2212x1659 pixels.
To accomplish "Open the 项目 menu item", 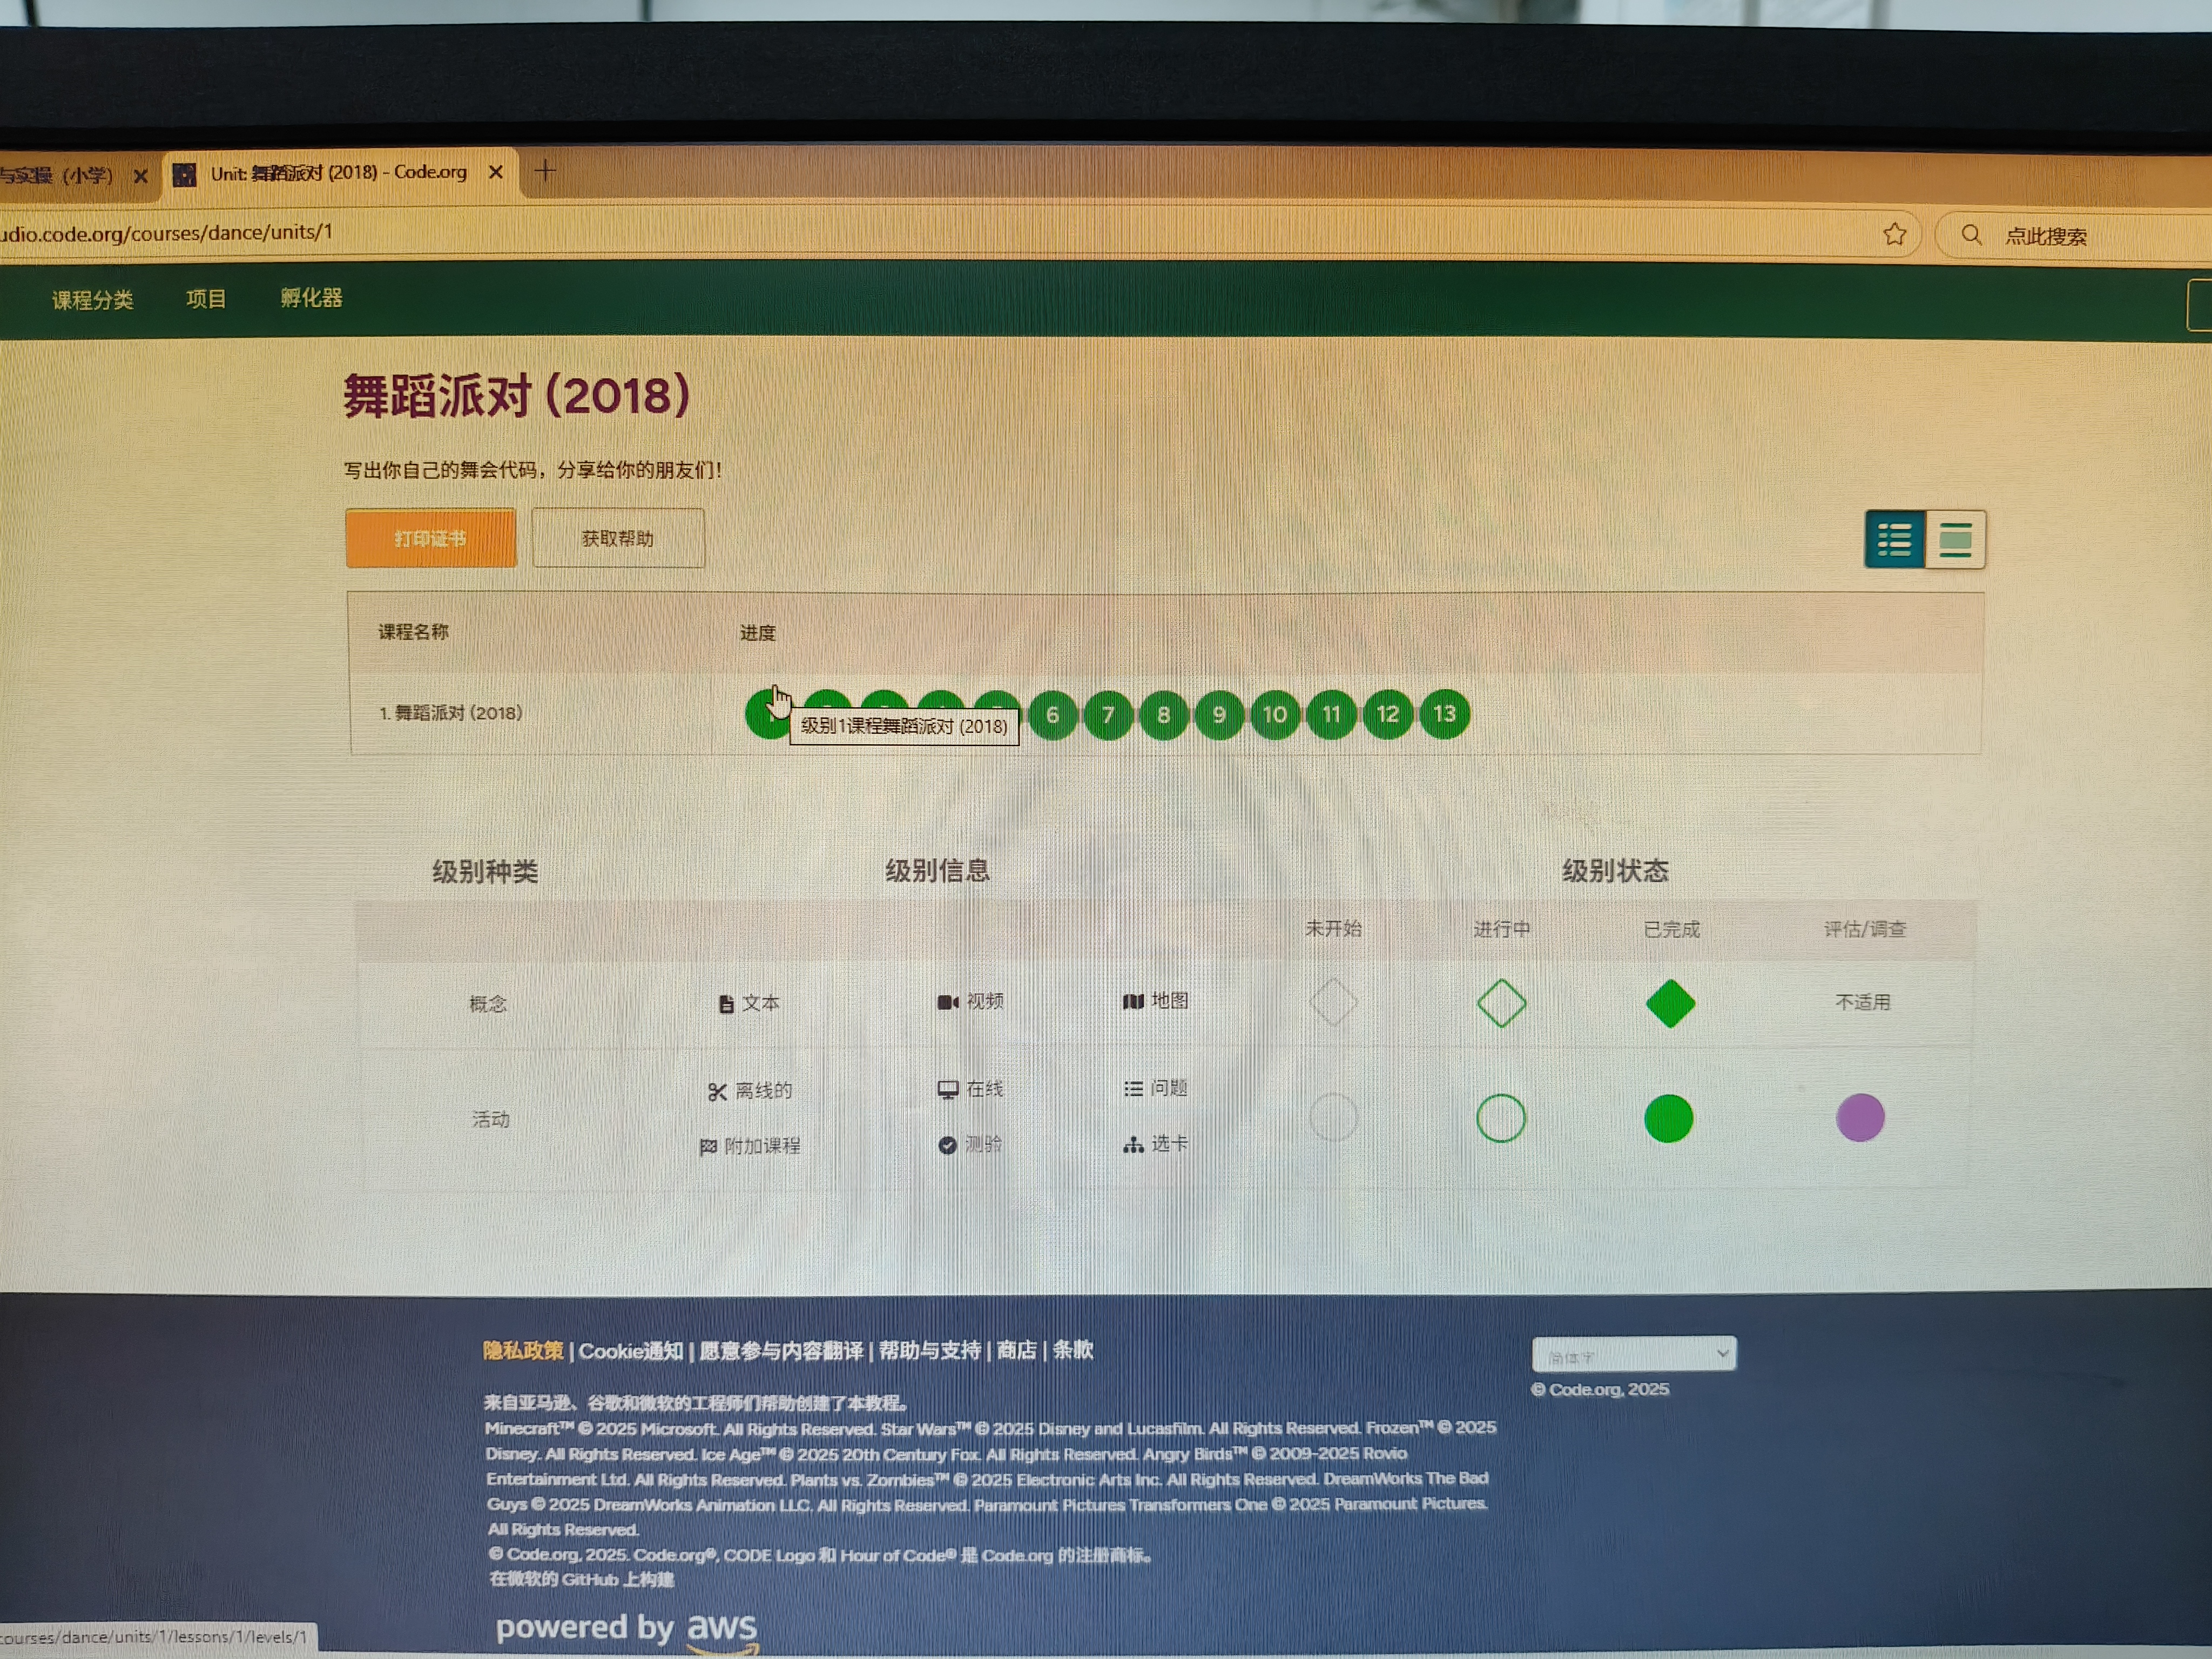I will pyautogui.click(x=206, y=299).
